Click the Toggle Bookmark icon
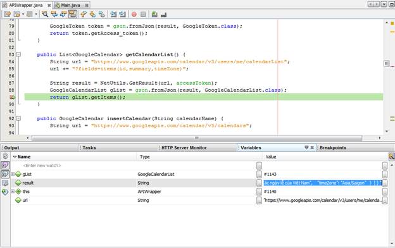Image resolution: width=395 pixels, height=248 pixels. click(101, 14)
